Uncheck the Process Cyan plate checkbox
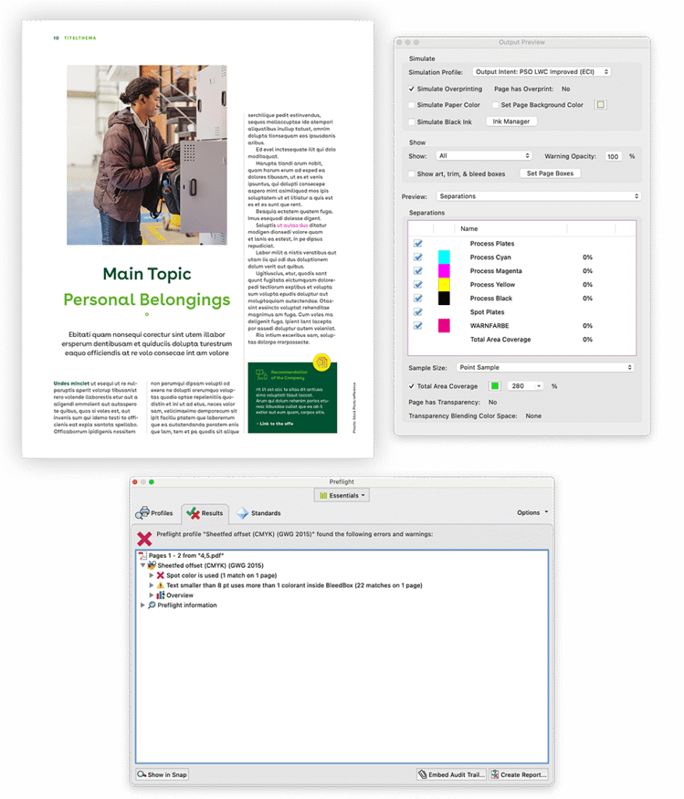This screenshot has width=684, height=799. click(418, 257)
